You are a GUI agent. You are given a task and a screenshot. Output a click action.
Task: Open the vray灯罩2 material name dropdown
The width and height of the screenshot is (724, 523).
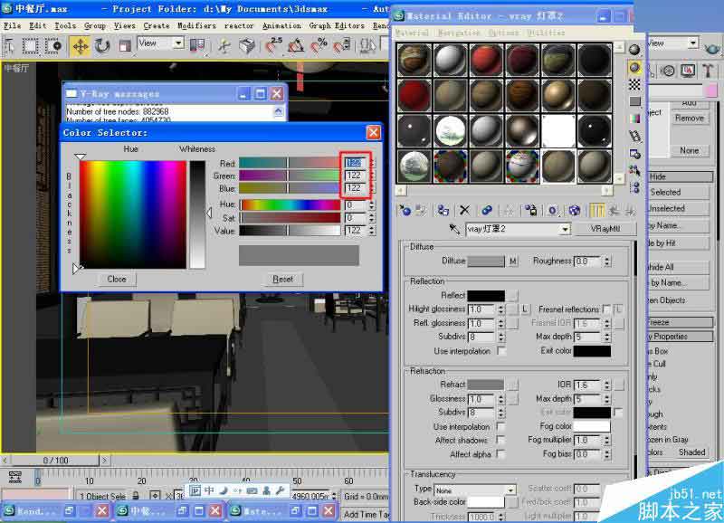pyautogui.click(x=565, y=230)
